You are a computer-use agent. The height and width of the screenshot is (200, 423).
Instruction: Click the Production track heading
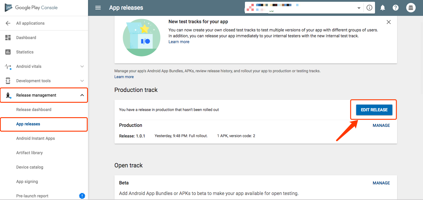[x=136, y=90]
